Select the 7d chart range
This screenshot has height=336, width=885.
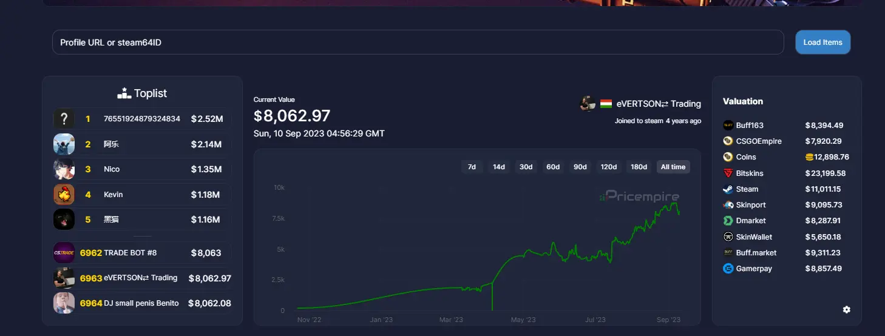(472, 167)
